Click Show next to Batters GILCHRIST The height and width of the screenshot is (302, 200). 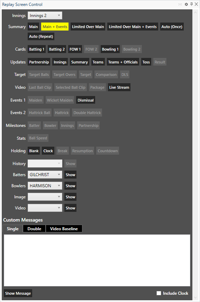coord(71,175)
